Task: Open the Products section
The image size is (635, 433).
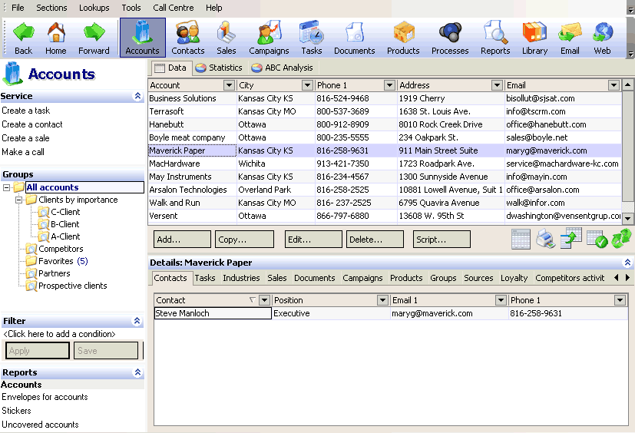Action: coord(403,38)
